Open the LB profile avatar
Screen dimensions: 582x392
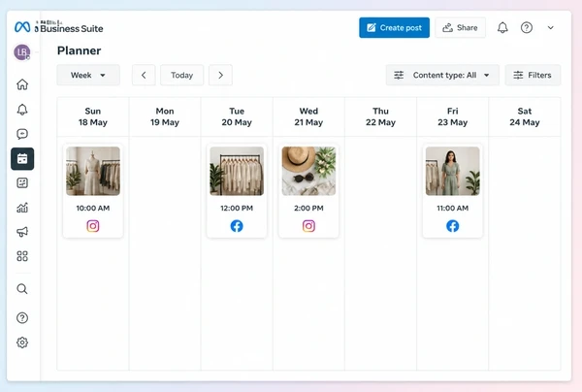22,52
